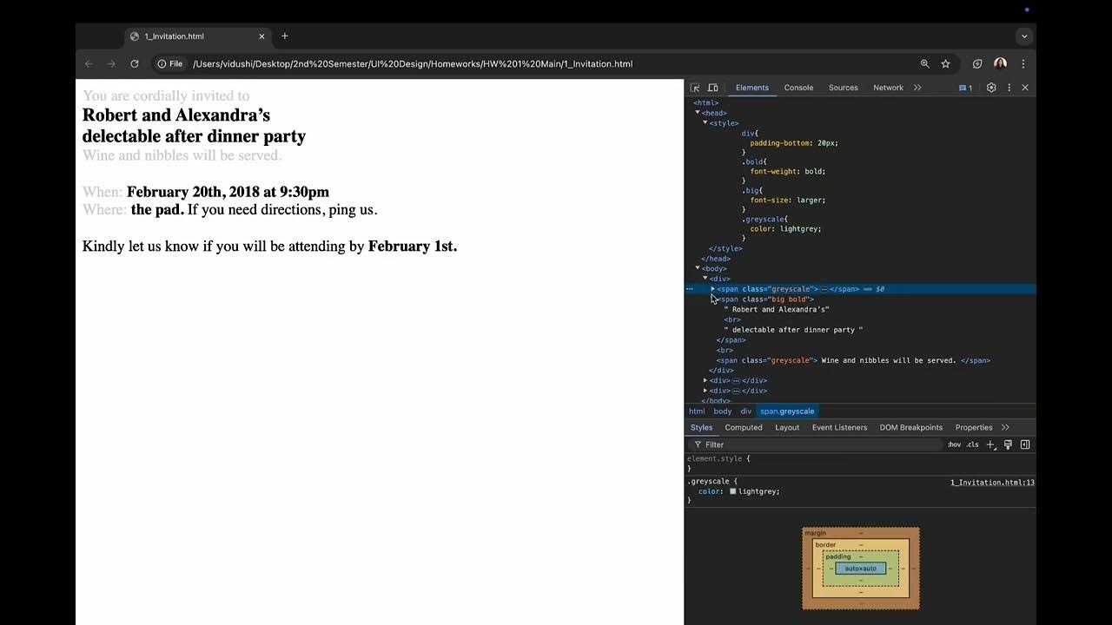
Task: Switch to the Sources tab
Action: (x=843, y=88)
